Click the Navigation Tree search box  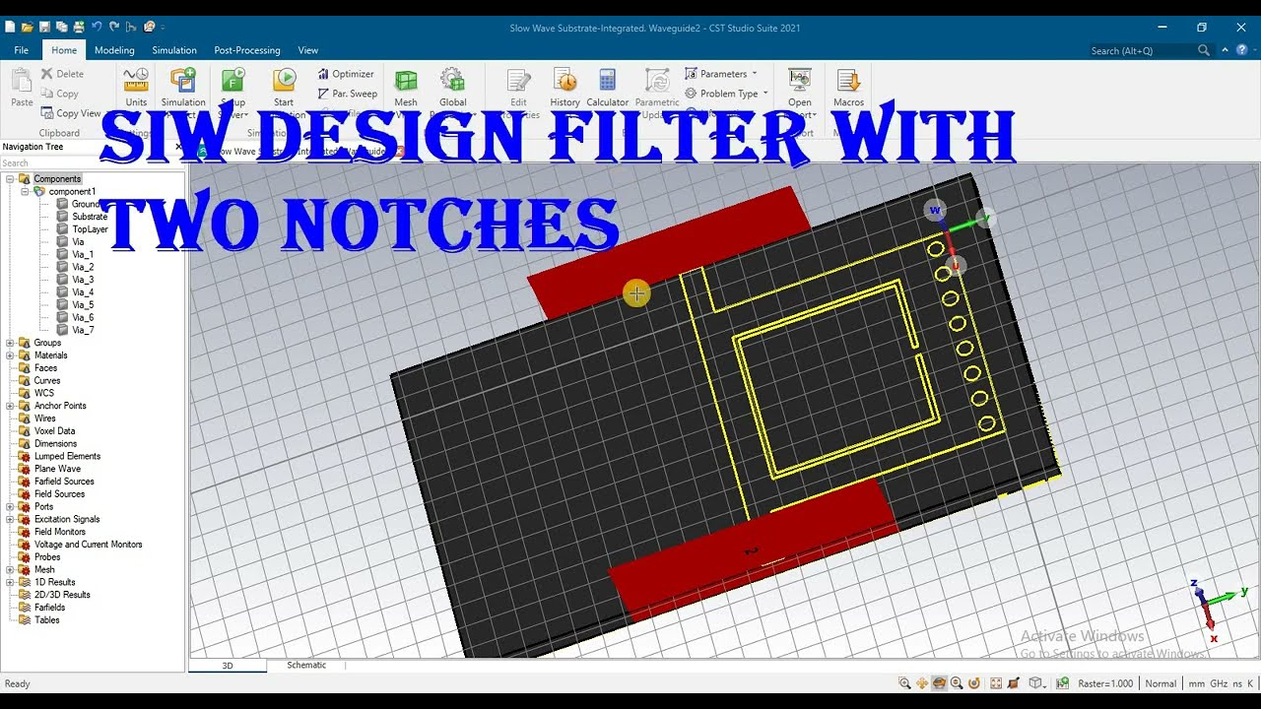[x=93, y=163]
